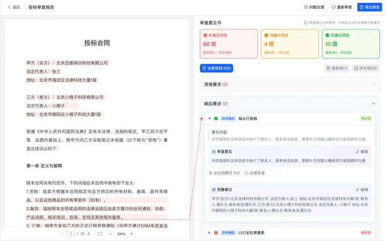Switch to 评分项(92) tab

[366, 68]
